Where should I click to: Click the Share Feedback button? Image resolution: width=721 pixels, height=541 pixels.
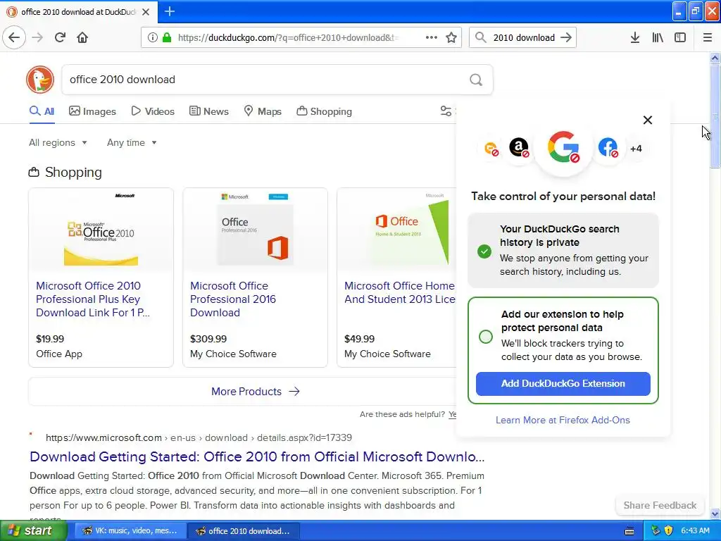[660, 505]
